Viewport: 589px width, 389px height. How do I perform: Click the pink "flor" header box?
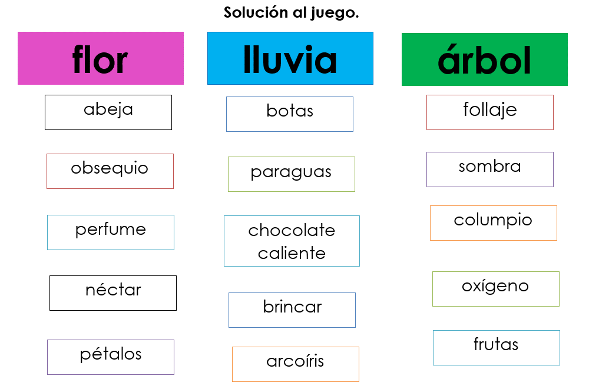[x=100, y=58]
